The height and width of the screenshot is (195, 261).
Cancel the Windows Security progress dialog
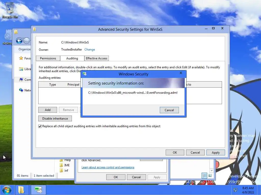click(169, 110)
